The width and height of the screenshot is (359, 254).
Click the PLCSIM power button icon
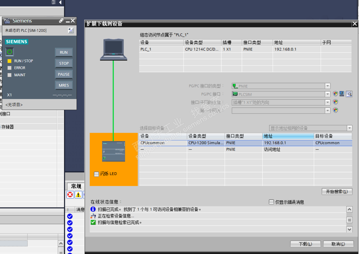click(x=10, y=52)
